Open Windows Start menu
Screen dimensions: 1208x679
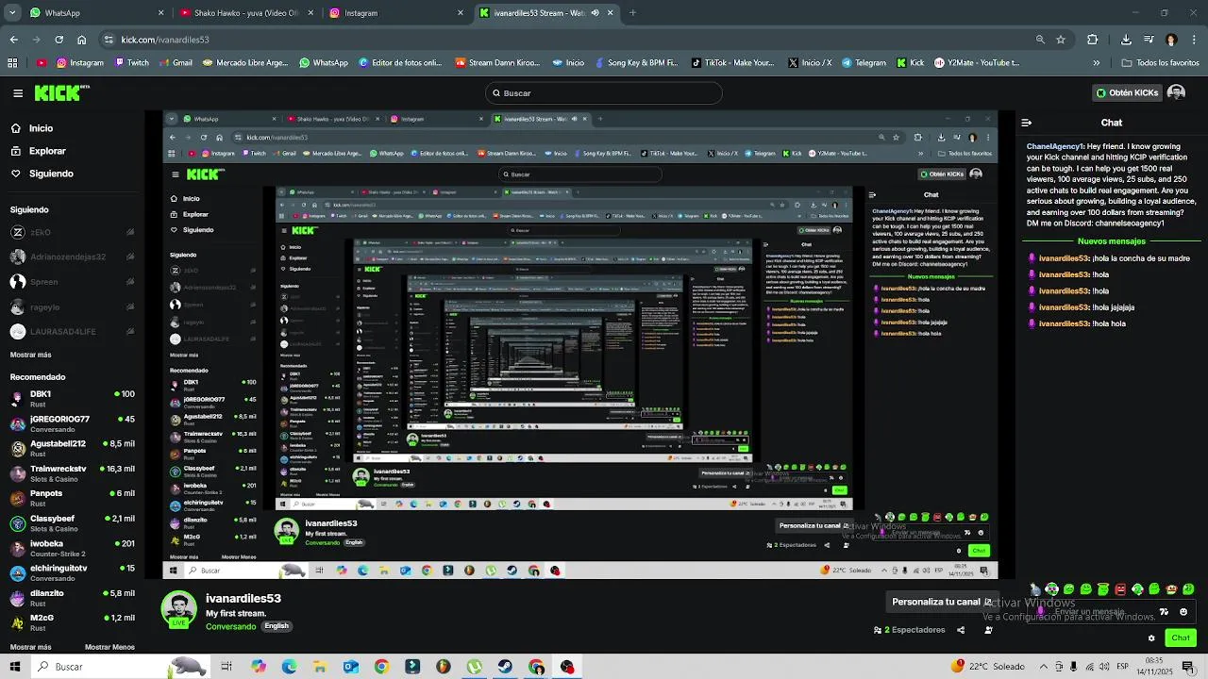[x=15, y=667]
